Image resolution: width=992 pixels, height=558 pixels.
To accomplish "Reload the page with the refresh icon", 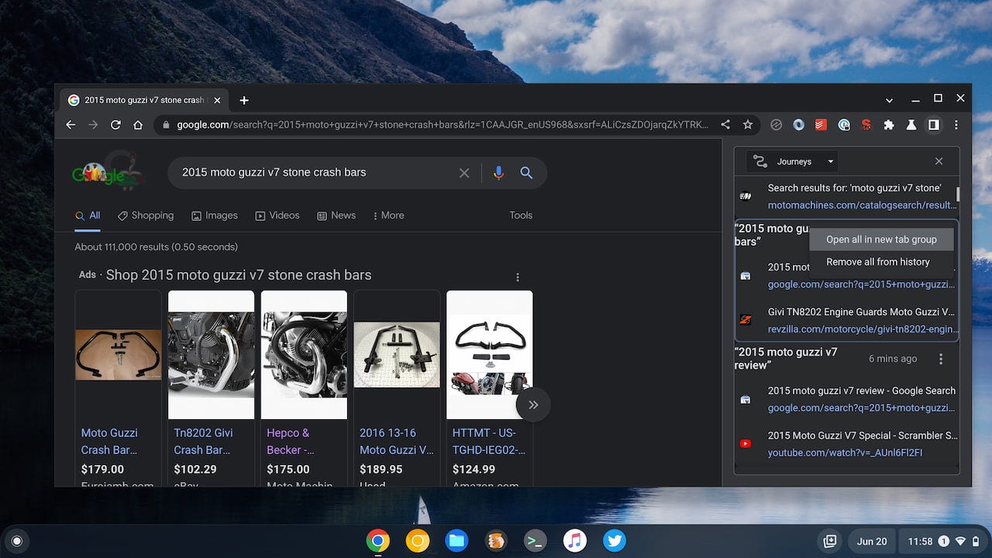I will [115, 125].
